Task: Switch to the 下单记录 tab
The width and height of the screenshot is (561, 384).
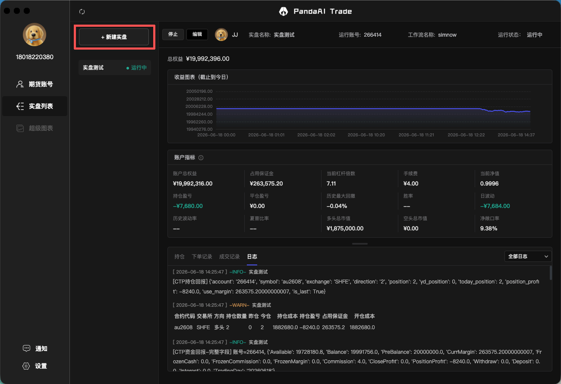Action: [202, 257]
